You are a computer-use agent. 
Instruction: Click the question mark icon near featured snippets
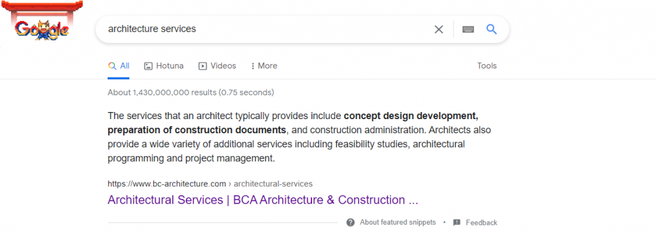pos(350,222)
